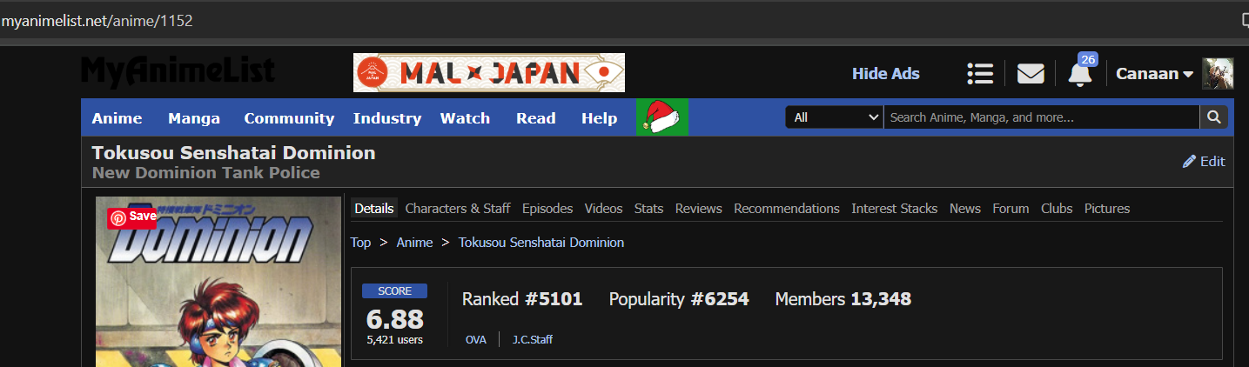Focus the Search Anime, Manga field
Viewport: 1249px width, 367px height.
(x=1040, y=117)
